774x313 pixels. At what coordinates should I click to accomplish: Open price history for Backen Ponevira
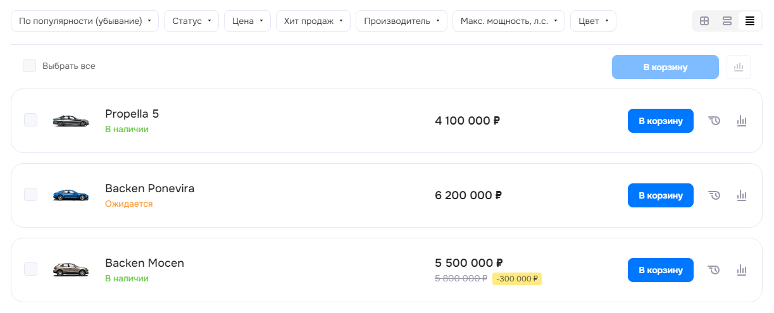point(715,195)
